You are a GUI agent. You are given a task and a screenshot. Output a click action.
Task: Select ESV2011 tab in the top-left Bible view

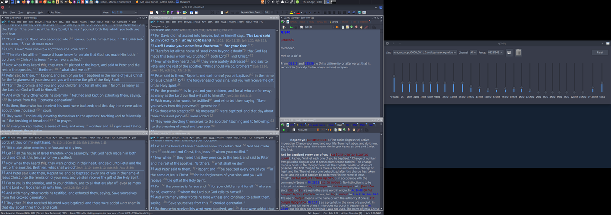pos(39,22)
